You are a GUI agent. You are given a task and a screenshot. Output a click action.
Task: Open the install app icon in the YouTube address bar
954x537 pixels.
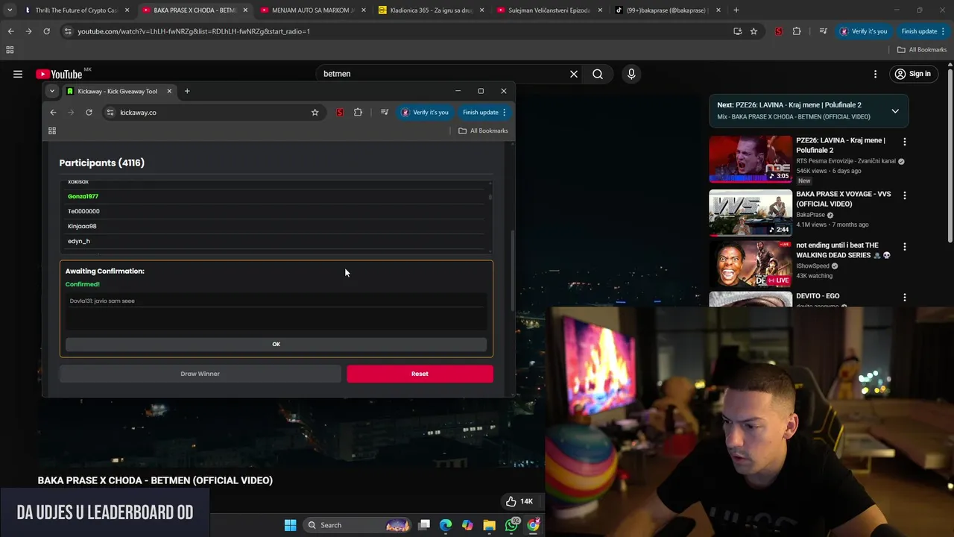[737, 31]
